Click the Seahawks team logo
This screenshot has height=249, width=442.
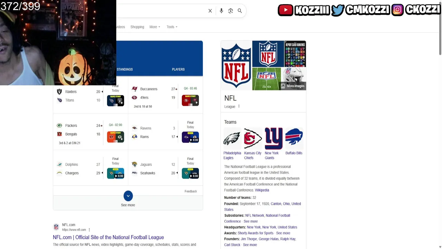[x=134, y=173]
